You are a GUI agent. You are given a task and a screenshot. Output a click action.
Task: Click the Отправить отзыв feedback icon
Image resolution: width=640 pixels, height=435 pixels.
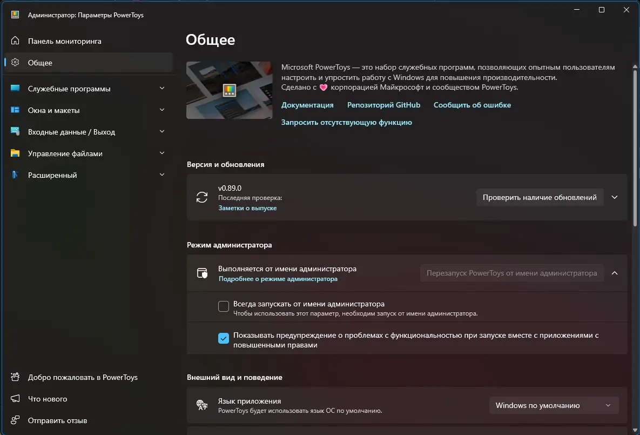coord(15,420)
